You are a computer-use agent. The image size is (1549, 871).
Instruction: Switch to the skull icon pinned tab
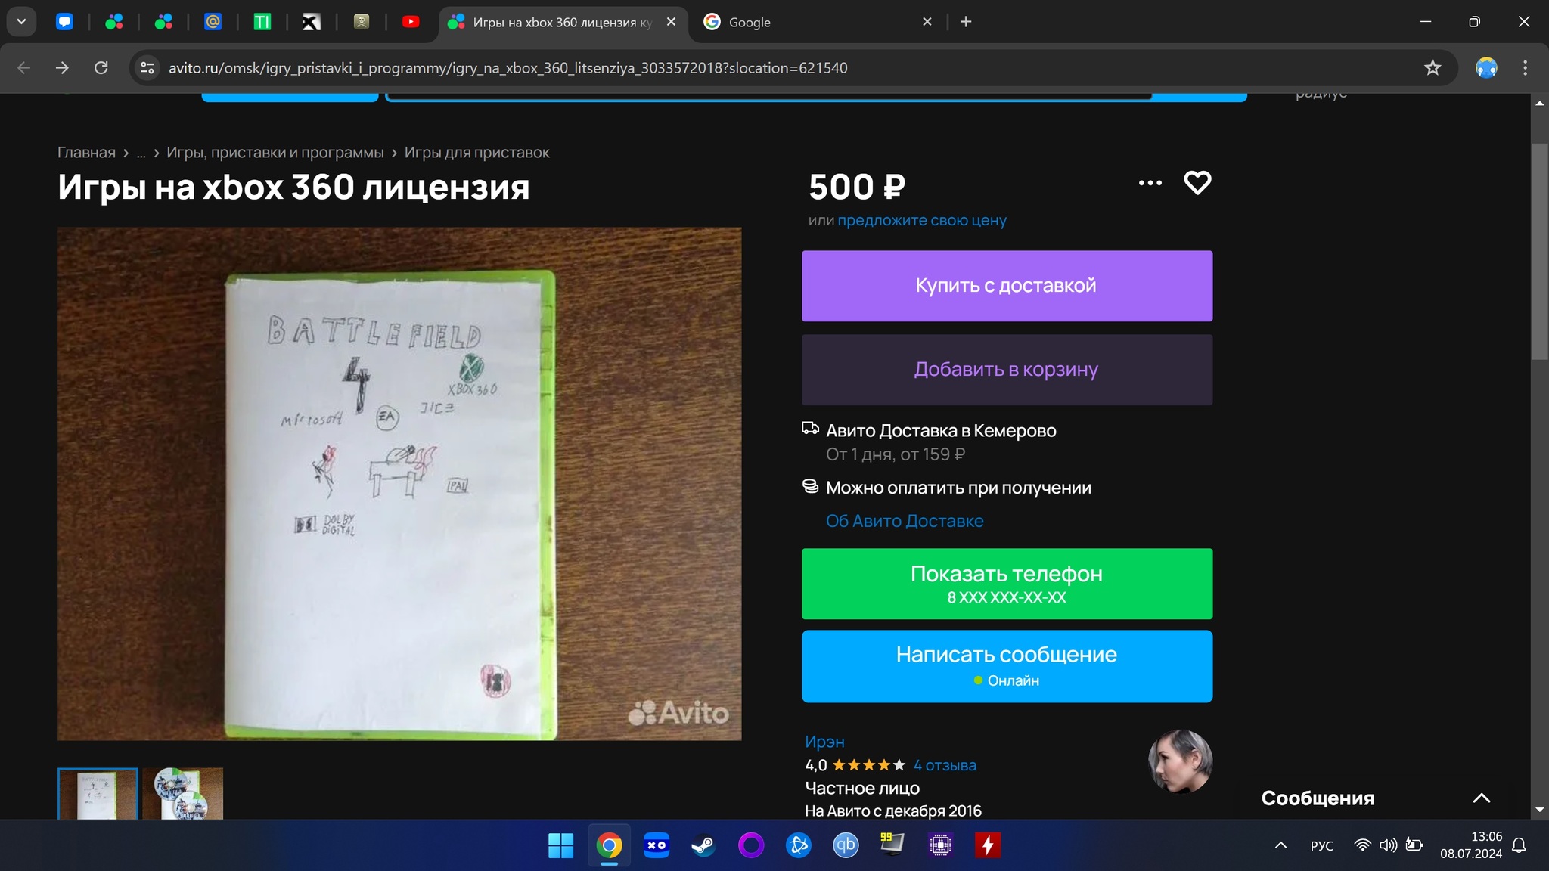click(362, 22)
